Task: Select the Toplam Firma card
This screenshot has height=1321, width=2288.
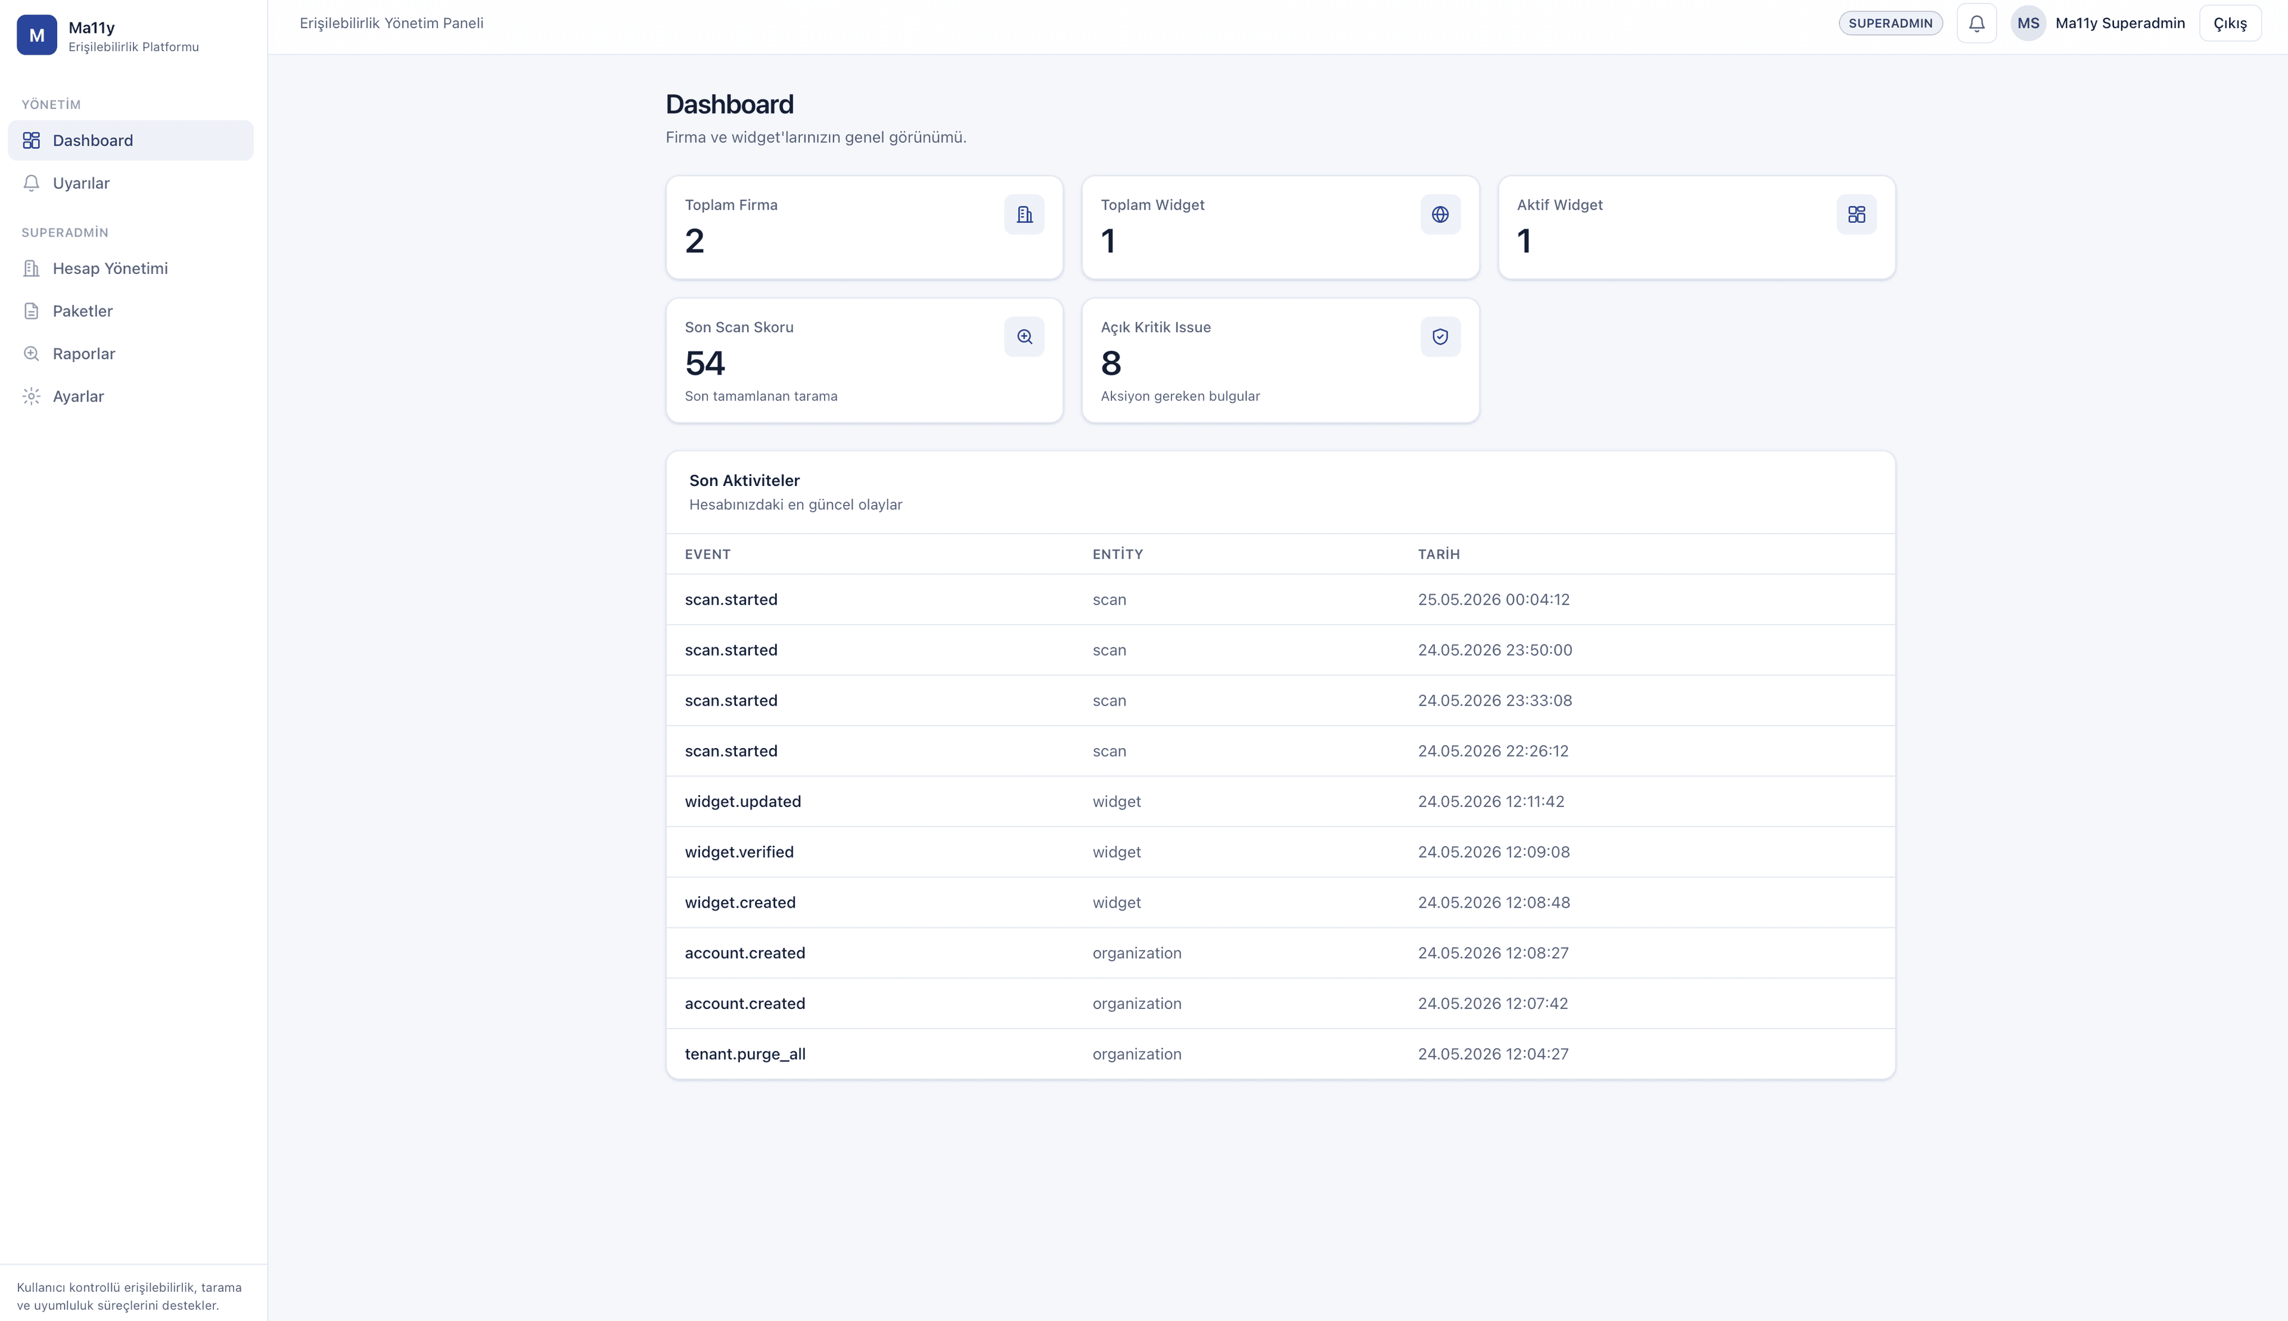Action: tap(864, 228)
